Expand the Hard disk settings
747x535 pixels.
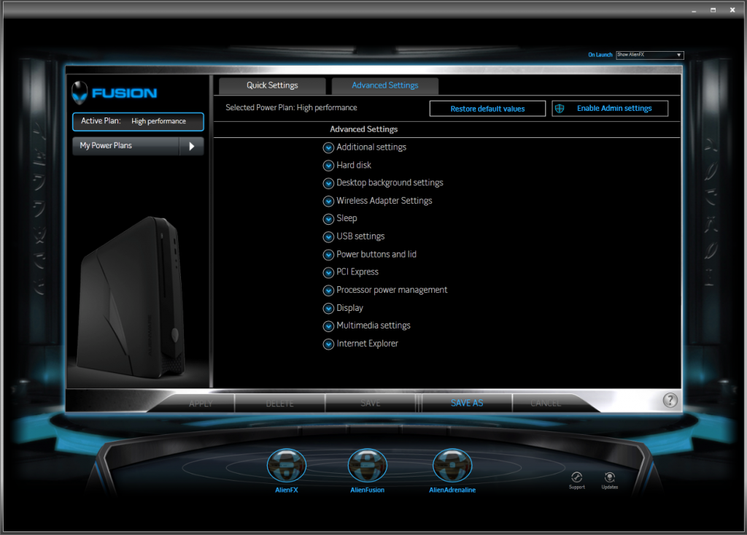click(328, 166)
